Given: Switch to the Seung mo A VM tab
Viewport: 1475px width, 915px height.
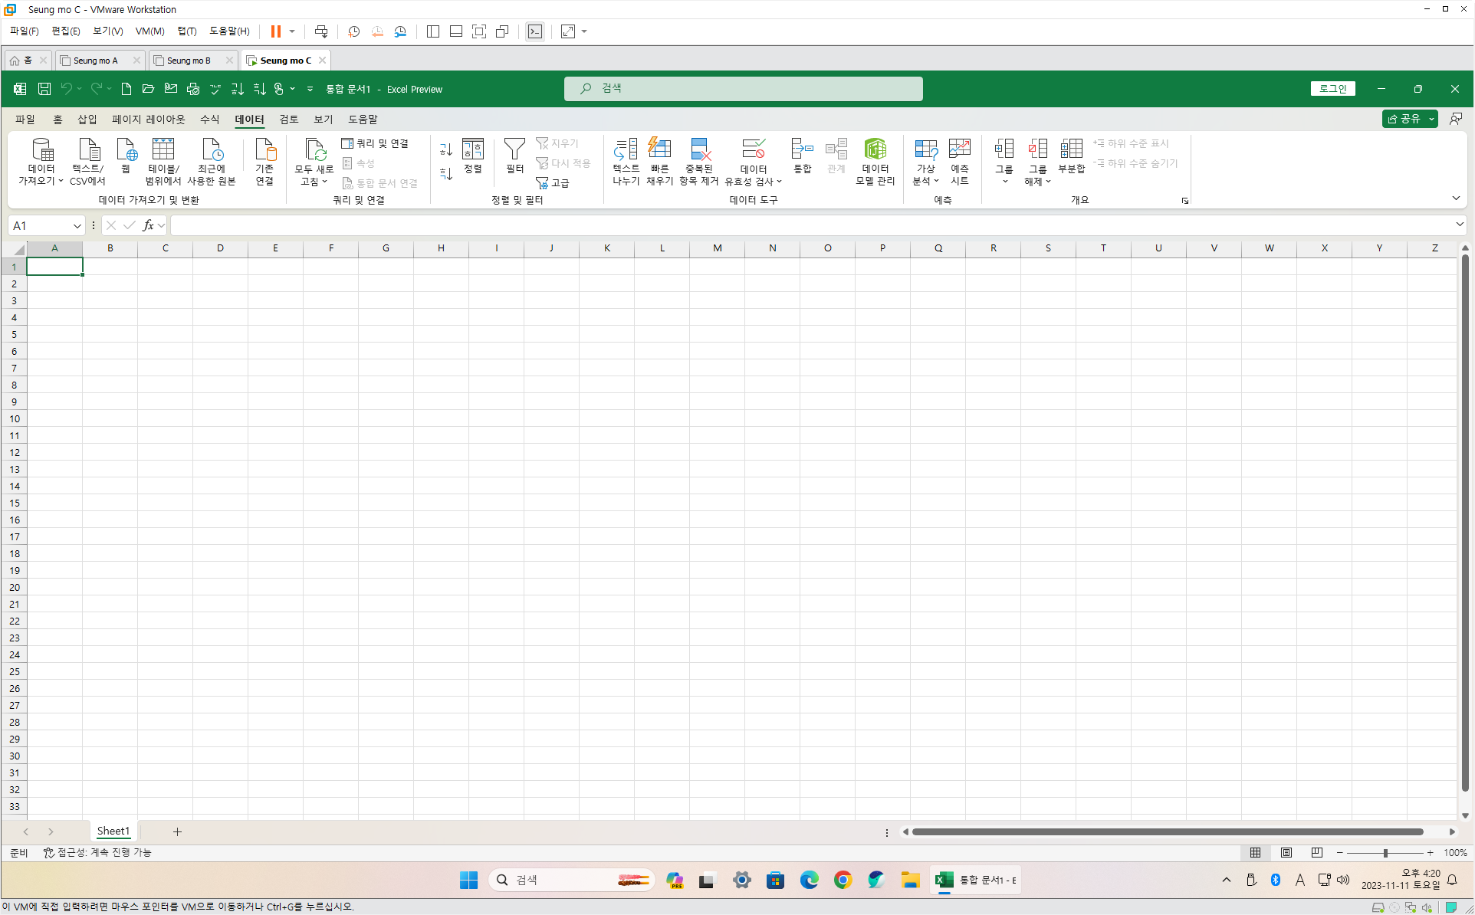Looking at the screenshot, I should [96, 61].
